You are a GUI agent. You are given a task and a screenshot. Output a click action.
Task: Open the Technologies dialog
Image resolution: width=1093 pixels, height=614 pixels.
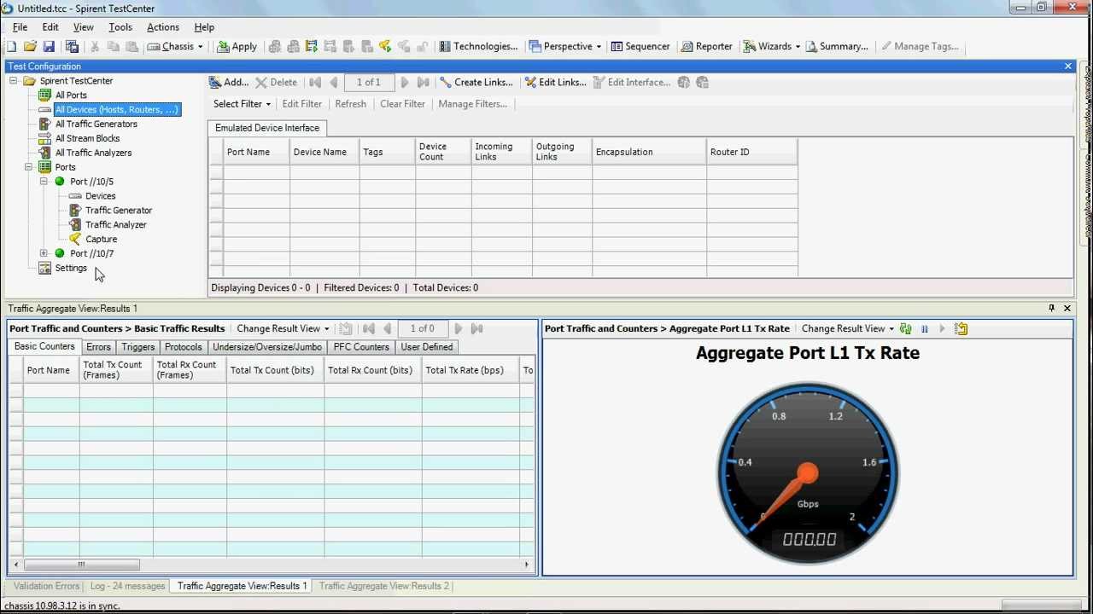478,46
